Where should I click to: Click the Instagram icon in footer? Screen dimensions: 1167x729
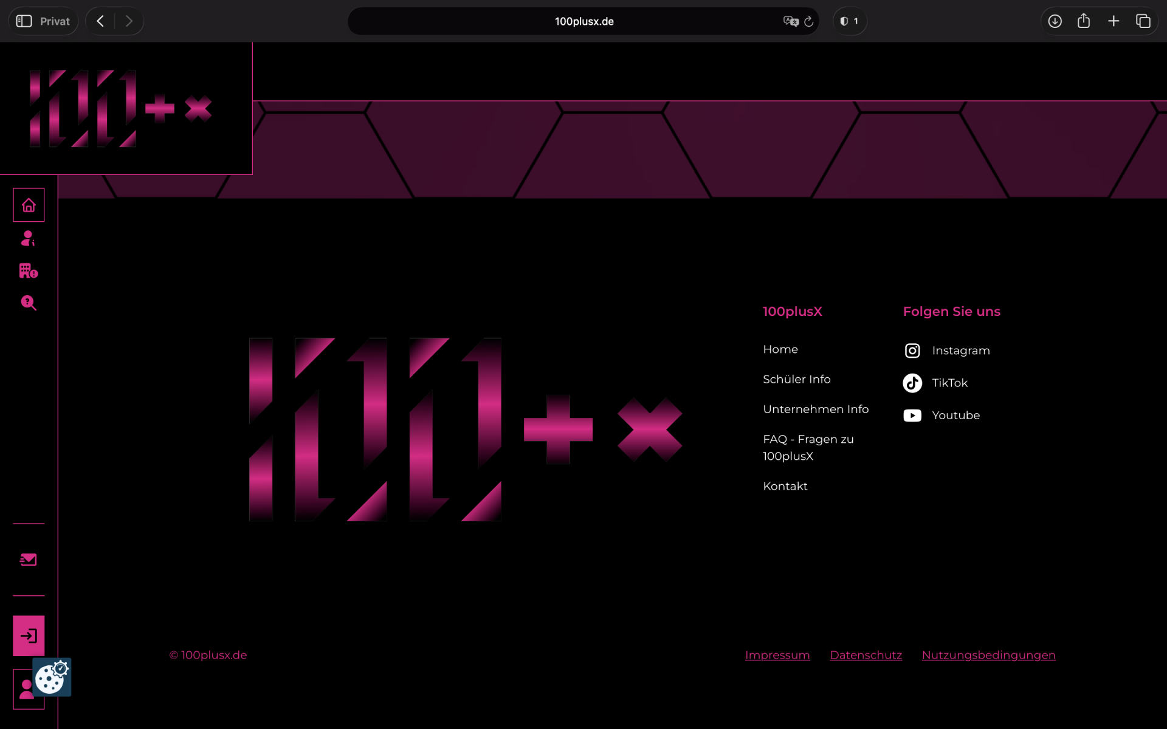pos(912,351)
